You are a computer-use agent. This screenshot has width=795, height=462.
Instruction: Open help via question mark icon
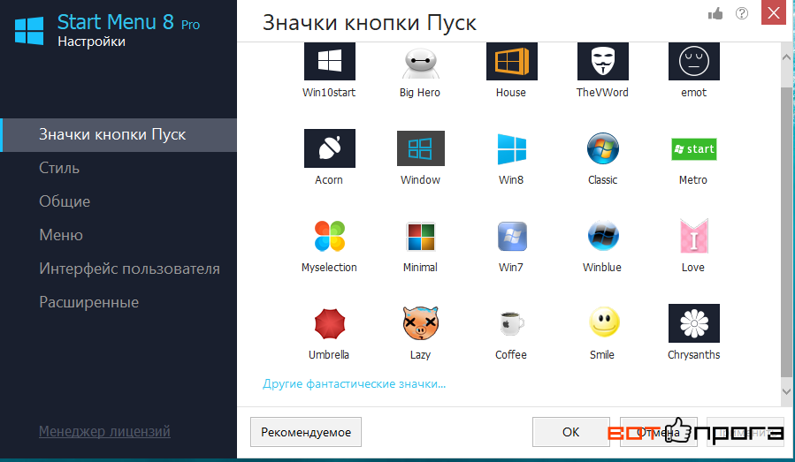click(x=742, y=13)
